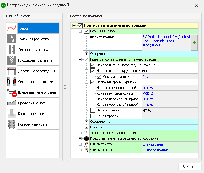The width and height of the screenshot is (204, 173).
Task: Expand Точность представления чисел node
Action: click(x=80, y=133)
